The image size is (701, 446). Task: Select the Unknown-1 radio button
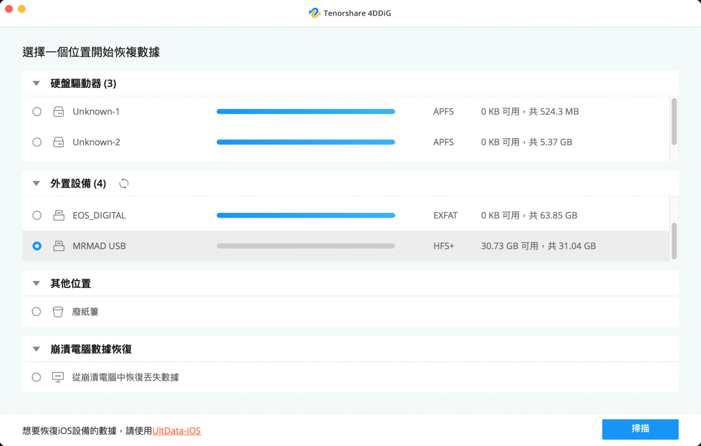pos(37,111)
